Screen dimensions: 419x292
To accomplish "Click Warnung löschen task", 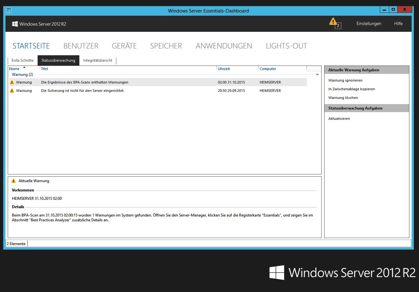I will click(x=343, y=98).
